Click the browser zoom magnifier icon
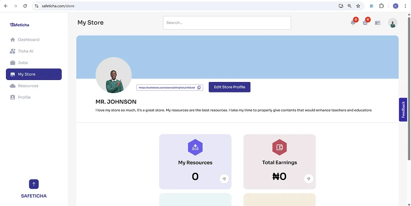 (350, 6)
